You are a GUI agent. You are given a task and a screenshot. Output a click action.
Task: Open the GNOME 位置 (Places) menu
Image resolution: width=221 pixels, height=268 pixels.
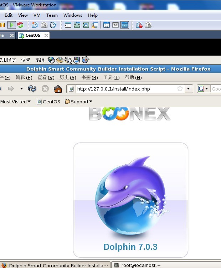(x=25, y=60)
